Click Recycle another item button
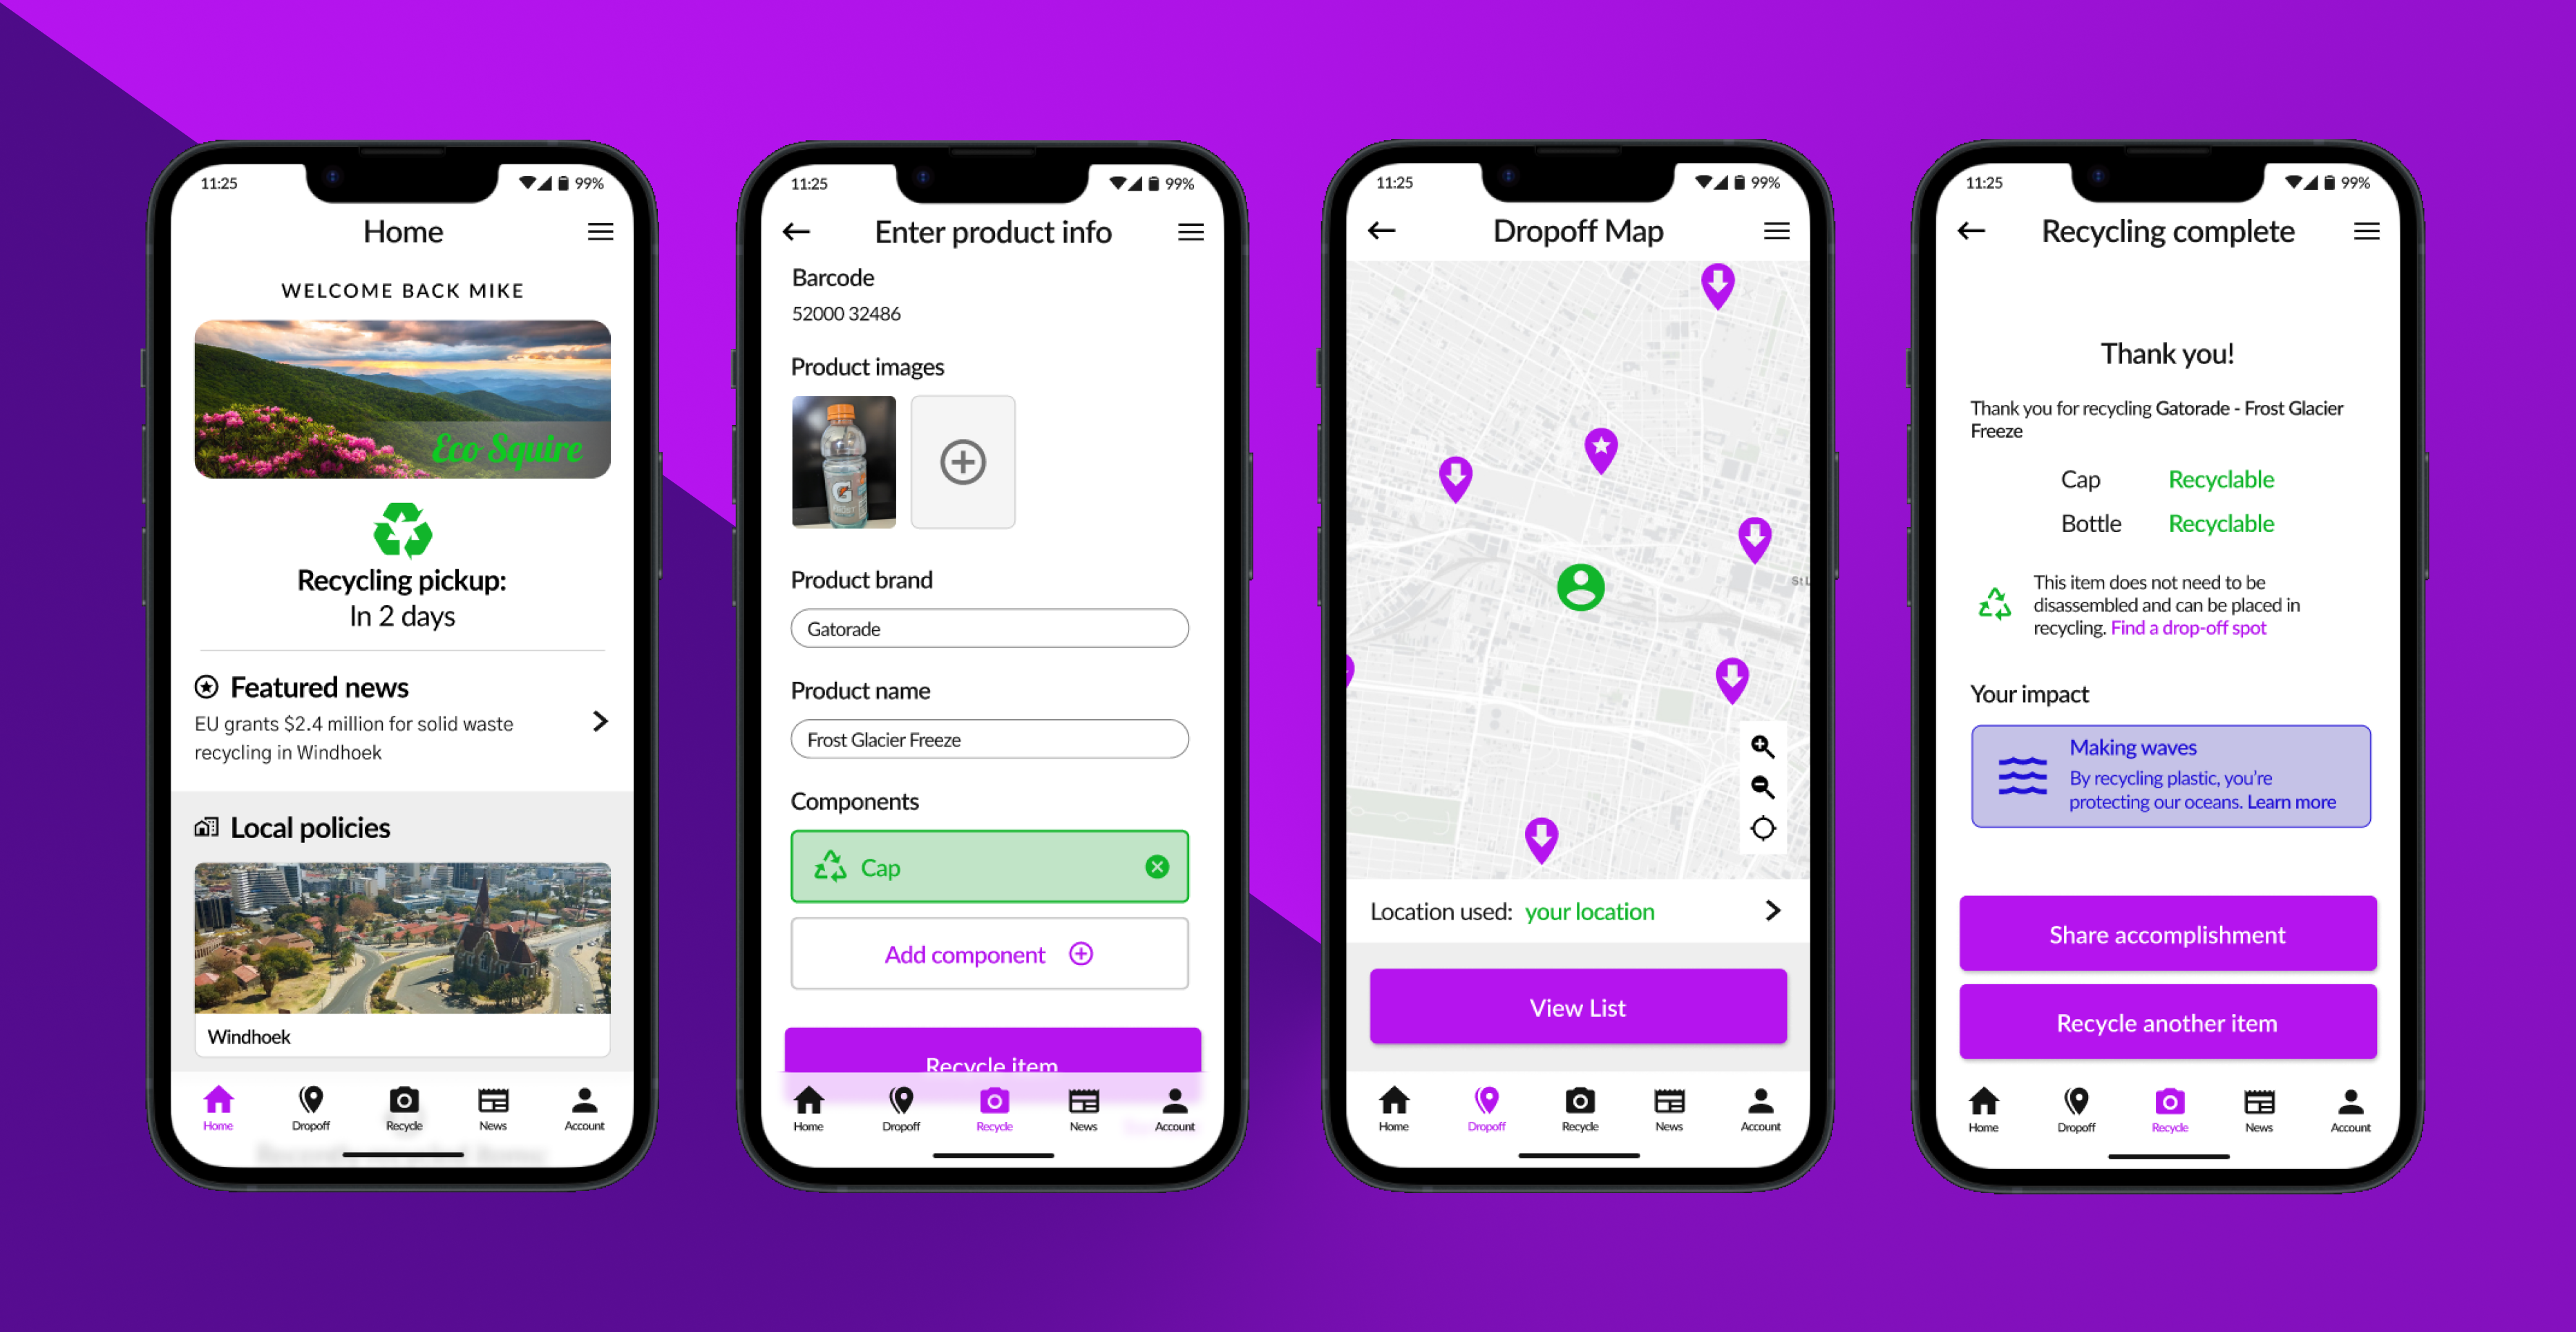This screenshot has height=1332, width=2576. 2166,1021
